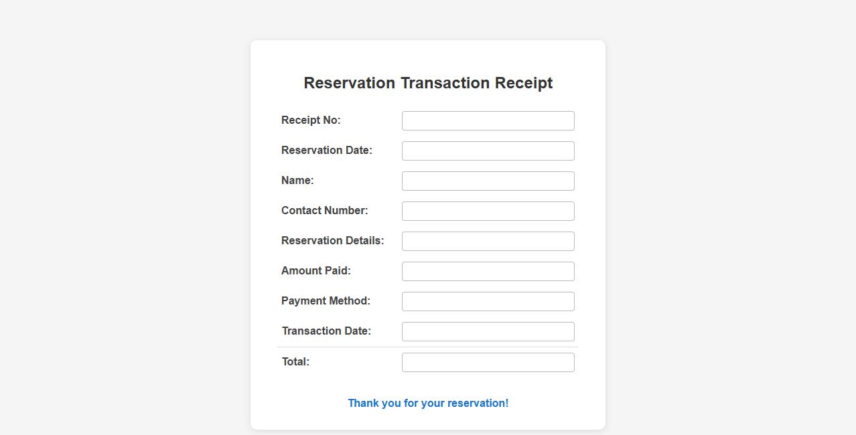Viewport: 856px width, 435px height.
Task: Select the "Total:" label
Action: pyautogui.click(x=295, y=362)
